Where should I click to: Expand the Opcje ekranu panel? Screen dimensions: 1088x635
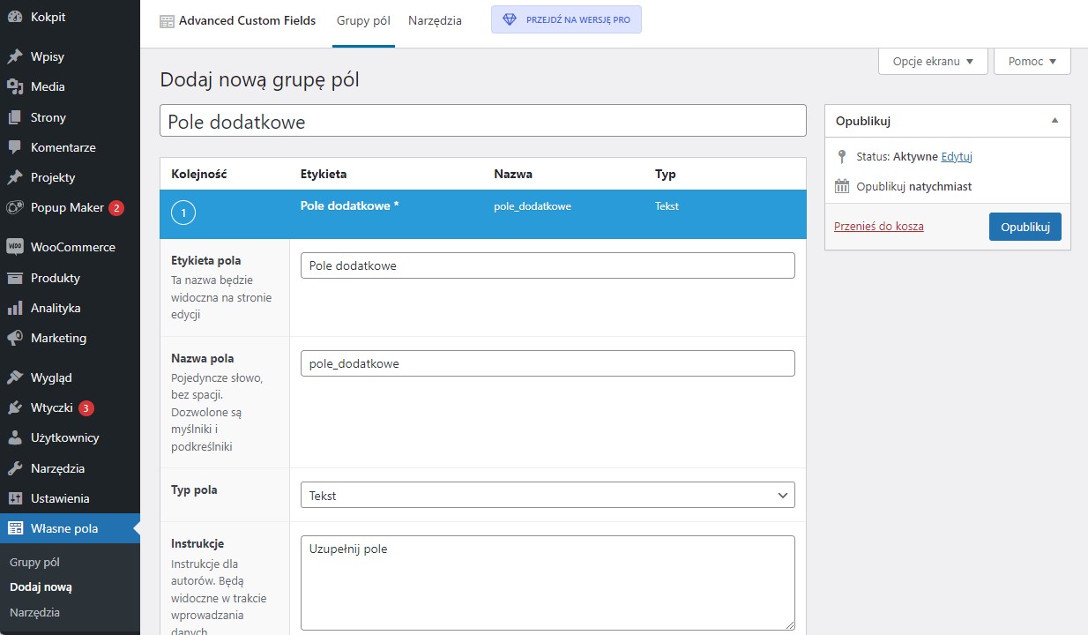pos(933,62)
